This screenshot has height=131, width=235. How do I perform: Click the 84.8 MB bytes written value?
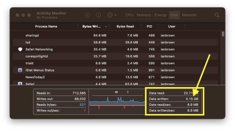pos(100,35)
